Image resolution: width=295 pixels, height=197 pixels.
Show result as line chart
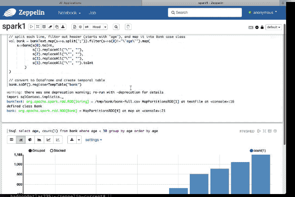pyautogui.click(x=49, y=140)
